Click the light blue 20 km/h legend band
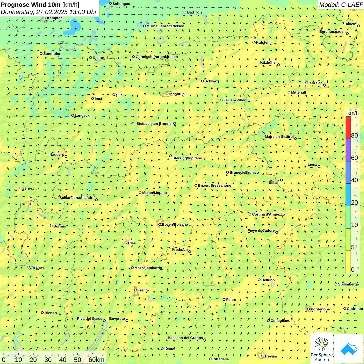Image resolution: width=364 pixels, height=364 pixels. [x=348, y=195]
